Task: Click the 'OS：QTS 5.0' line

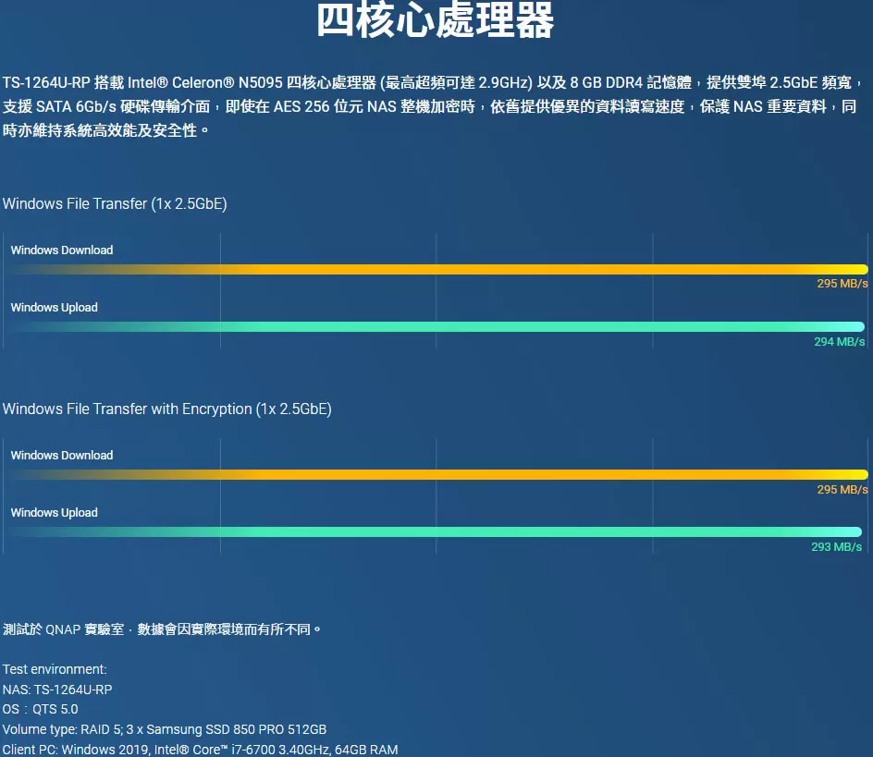Action: point(40,710)
